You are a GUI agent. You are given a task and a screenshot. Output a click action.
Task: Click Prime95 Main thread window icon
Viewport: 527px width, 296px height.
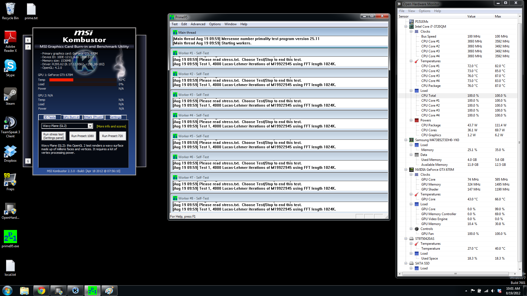point(175,32)
